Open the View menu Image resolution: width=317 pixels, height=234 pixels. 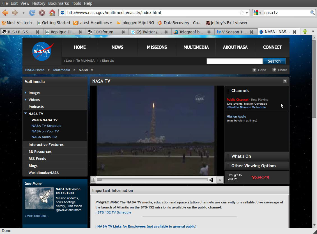point(25,3)
